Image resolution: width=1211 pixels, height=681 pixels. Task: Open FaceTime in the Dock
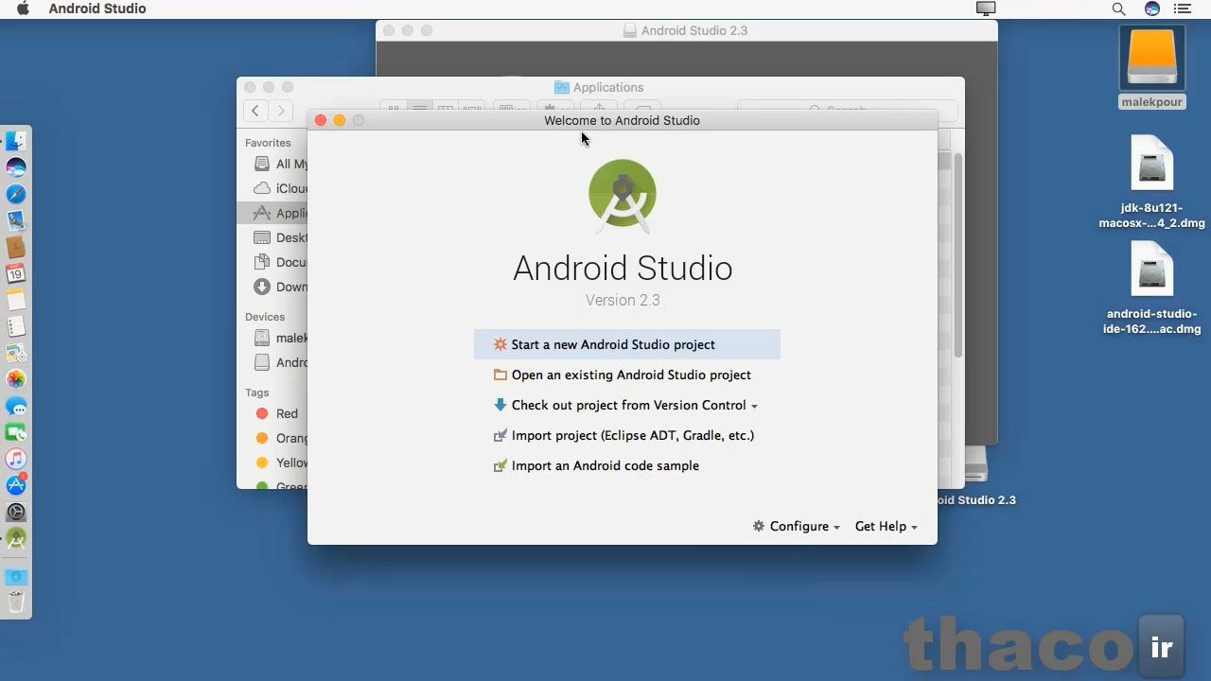(16, 432)
